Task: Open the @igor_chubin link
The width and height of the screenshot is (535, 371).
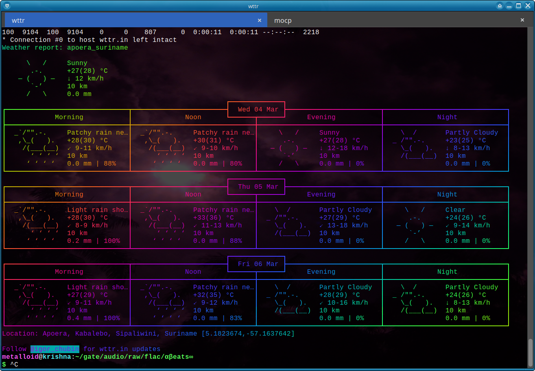Action: (x=55, y=349)
